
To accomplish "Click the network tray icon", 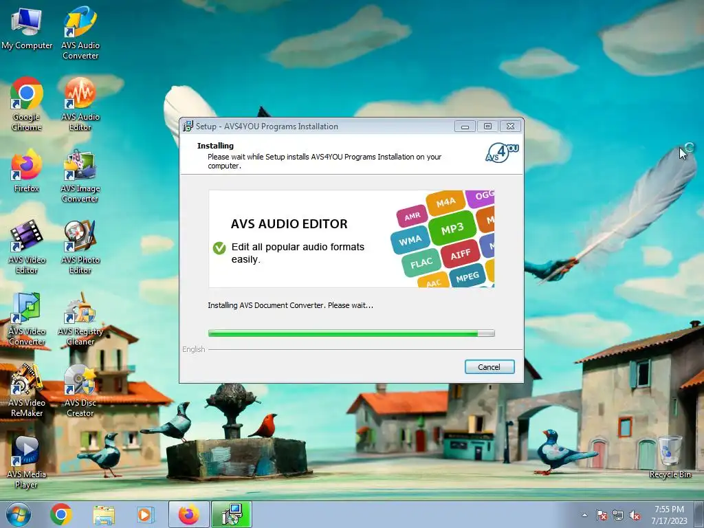I will coord(618,515).
